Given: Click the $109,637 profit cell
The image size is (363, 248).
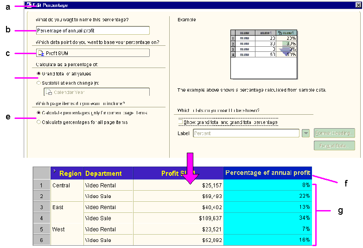Looking at the screenshot, I should (178, 218).
